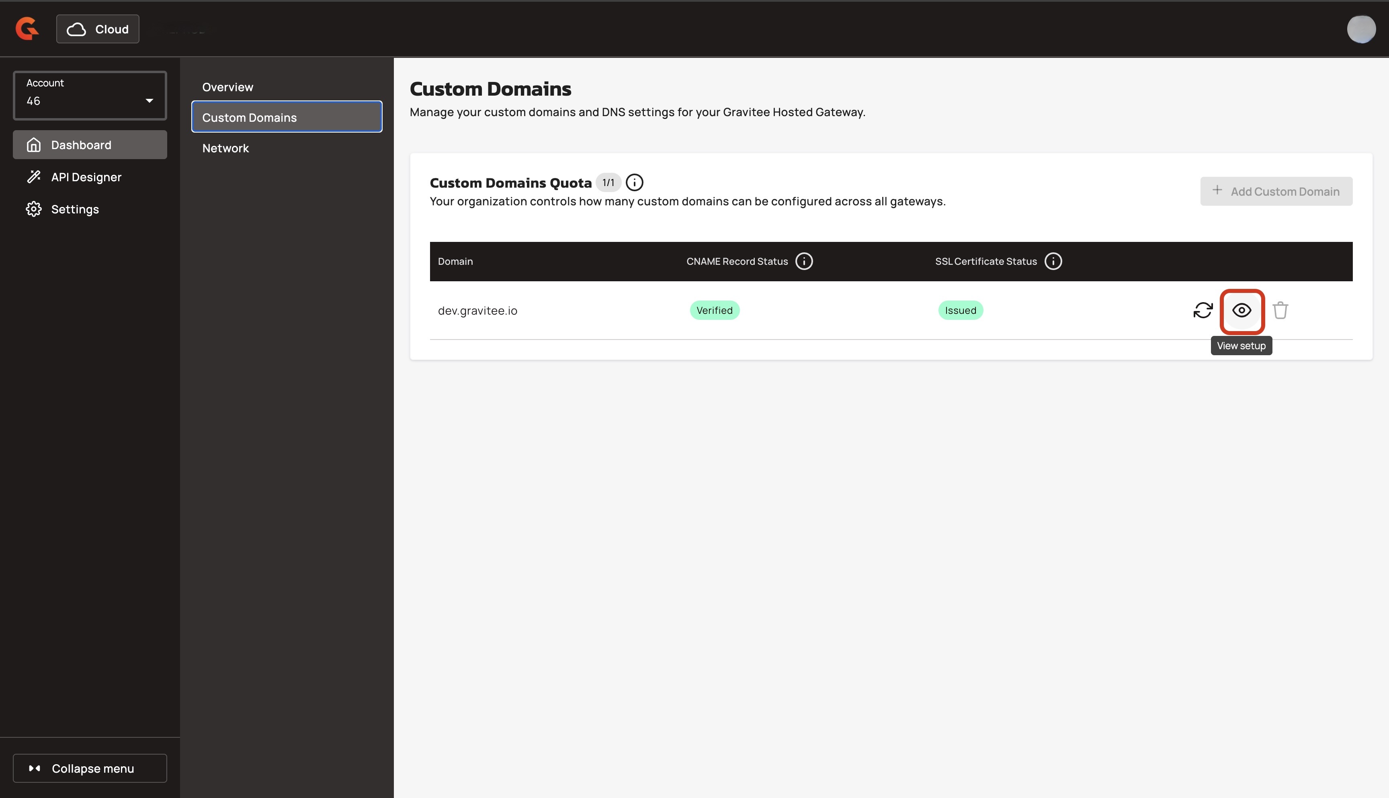Go to Dashboard in sidebar
The width and height of the screenshot is (1389, 798).
coord(81,145)
